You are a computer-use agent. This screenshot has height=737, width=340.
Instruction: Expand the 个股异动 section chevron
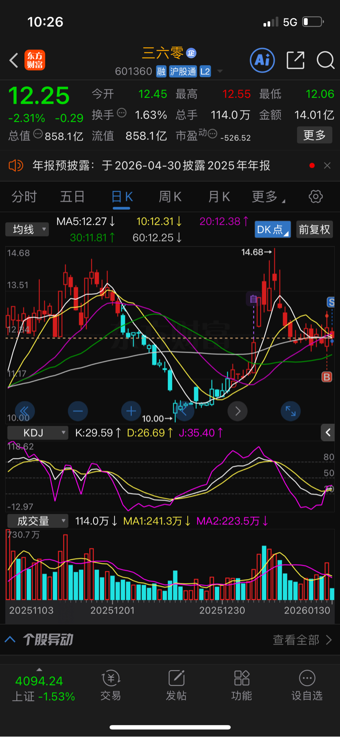(10, 640)
